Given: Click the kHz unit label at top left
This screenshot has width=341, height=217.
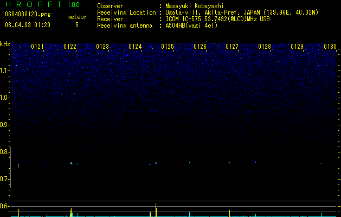Looking at the screenshot, I should coord(5,44).
